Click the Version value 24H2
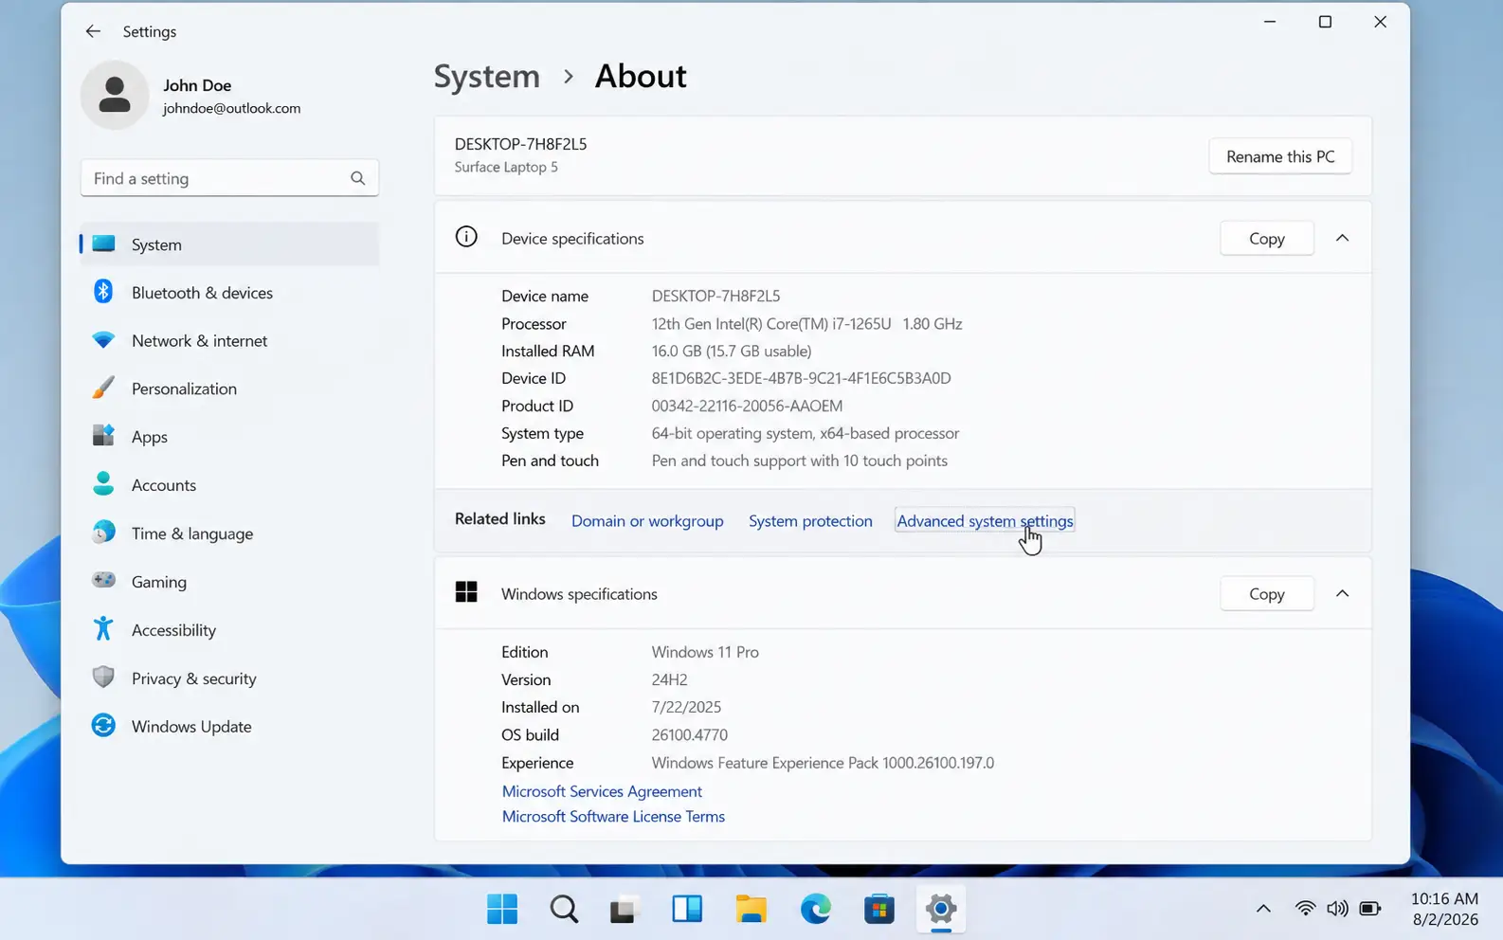 [669, 679]
